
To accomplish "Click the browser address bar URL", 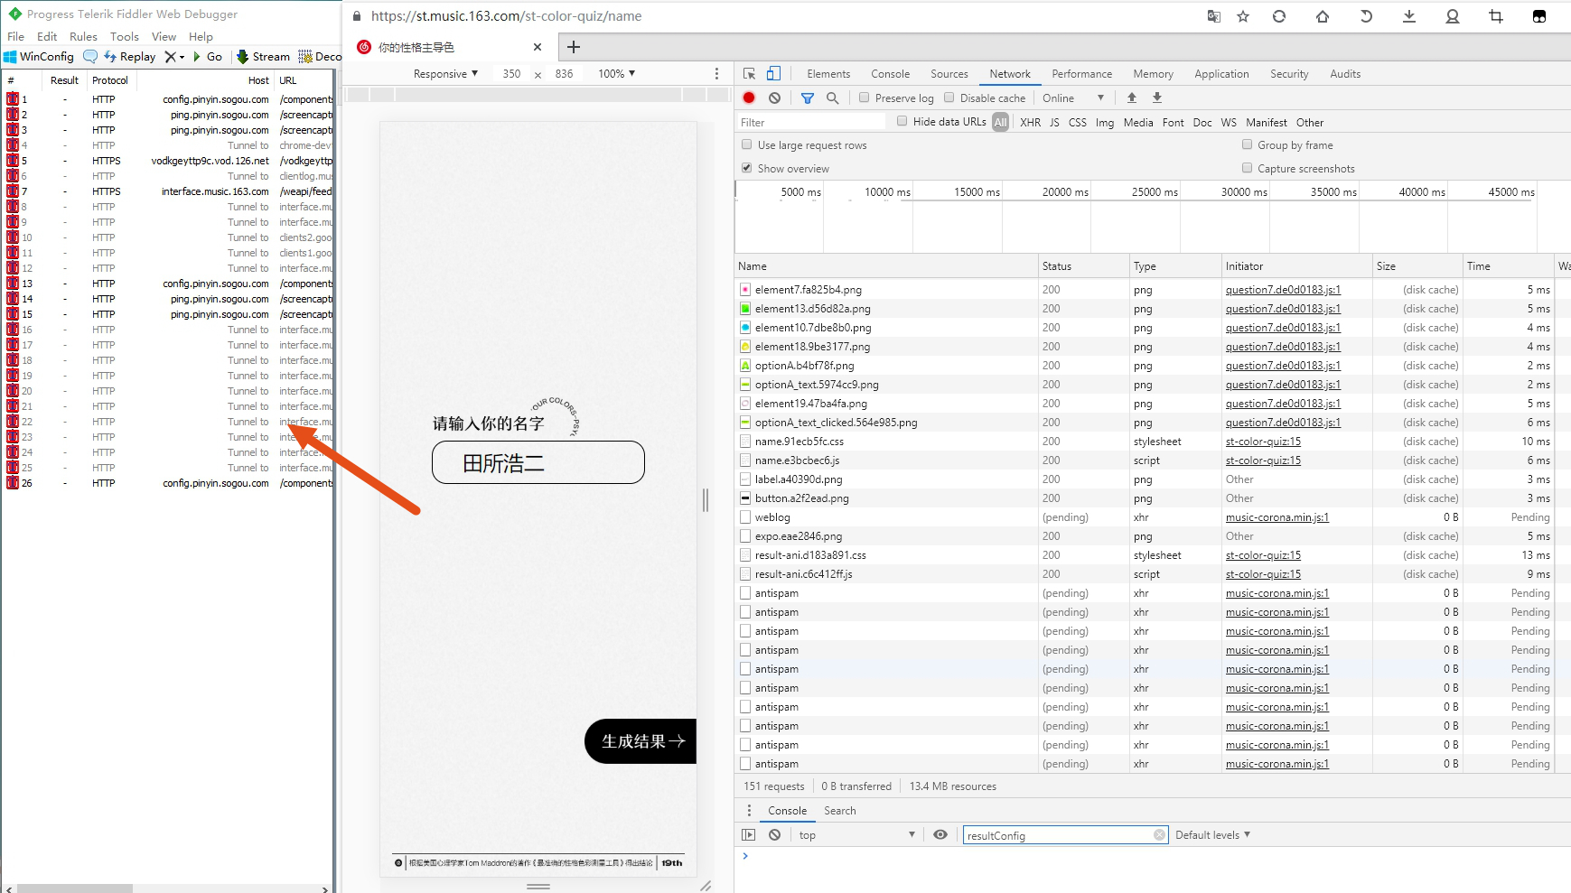I will (x=506, y=16).
